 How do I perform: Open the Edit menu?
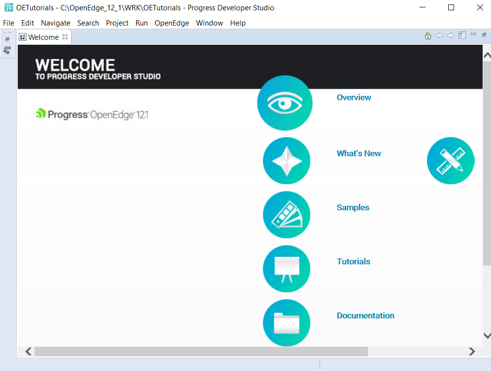coord(28,23)
